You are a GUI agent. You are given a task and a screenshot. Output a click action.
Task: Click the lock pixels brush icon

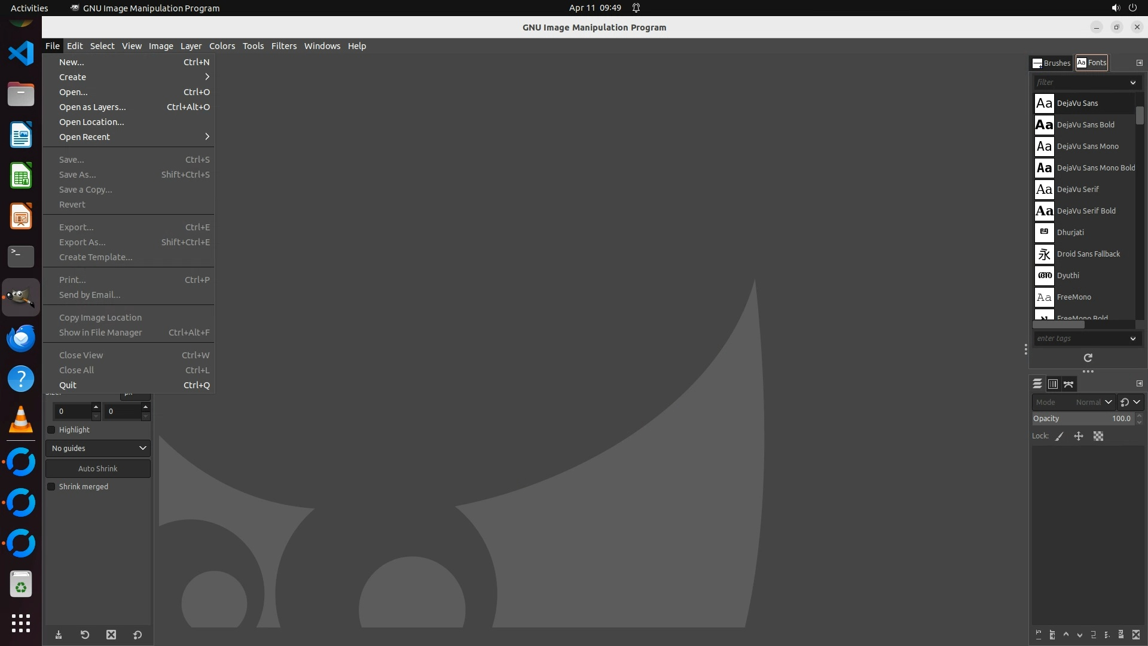click(1060, 437)
